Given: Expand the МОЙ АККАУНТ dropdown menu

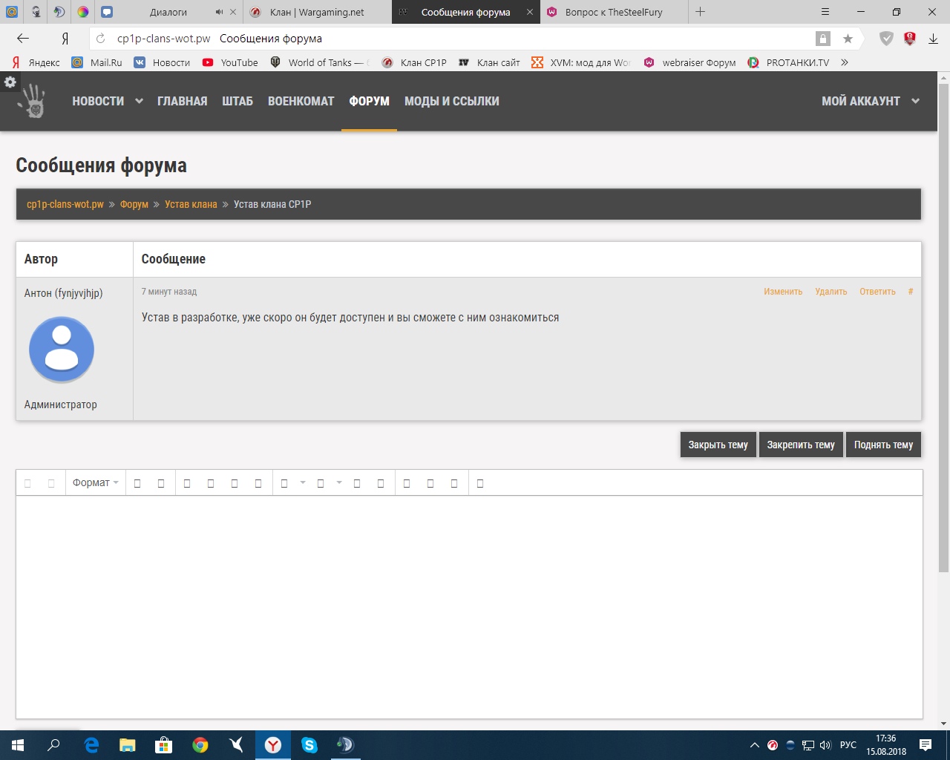Looking at the screenshot, I should point(870,101).
